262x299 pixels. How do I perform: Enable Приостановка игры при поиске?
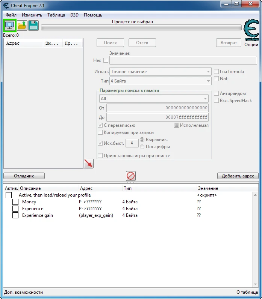tap(100, 156)
